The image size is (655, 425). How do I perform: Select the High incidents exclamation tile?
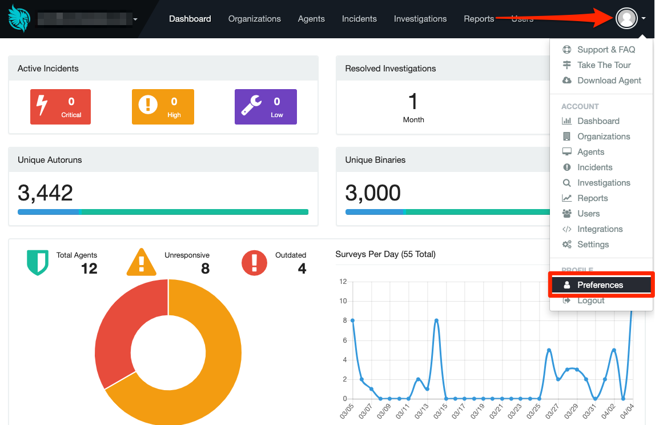pyautogui.click(x=163, y=107)
